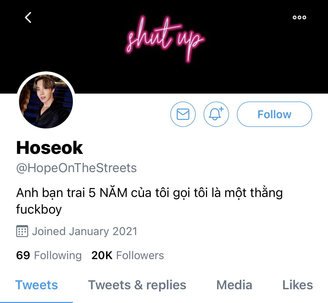Switch to the Tweets & replies tab
The height and width of the screenshot is (303, 328).
(137, 285)
